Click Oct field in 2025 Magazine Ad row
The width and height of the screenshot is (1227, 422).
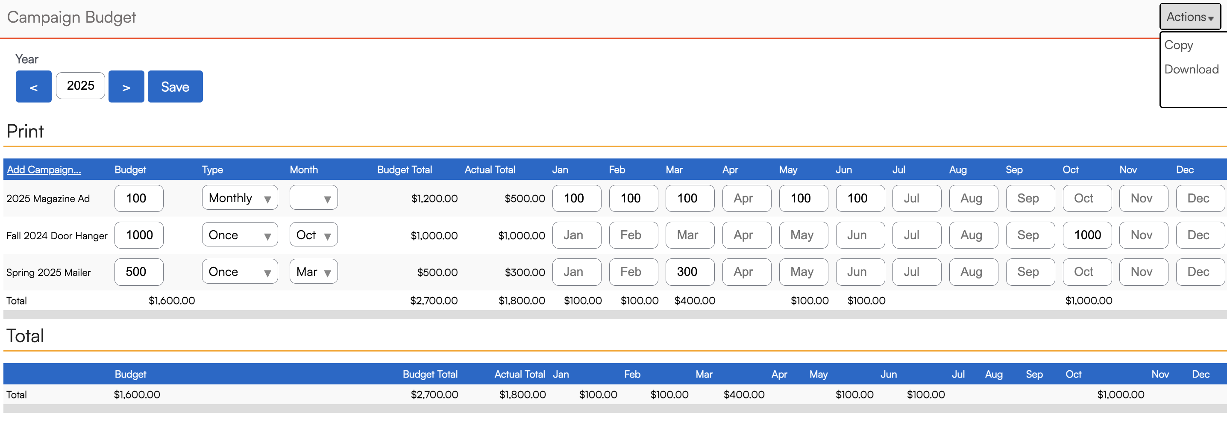point(1087,198)
